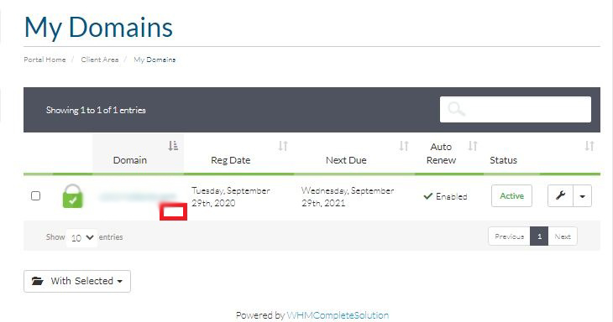Screen dimensions: 613x322
Task: Sort using the last column's arrows
Action: [x=589, y=146]
